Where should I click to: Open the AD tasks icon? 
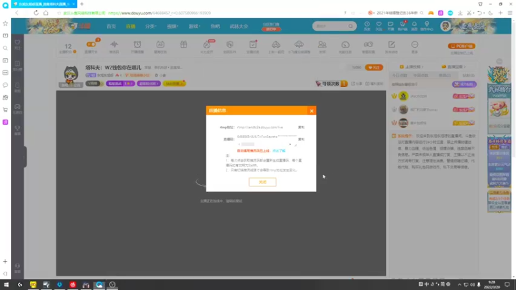pyautogui.click(x=160, y=44)
